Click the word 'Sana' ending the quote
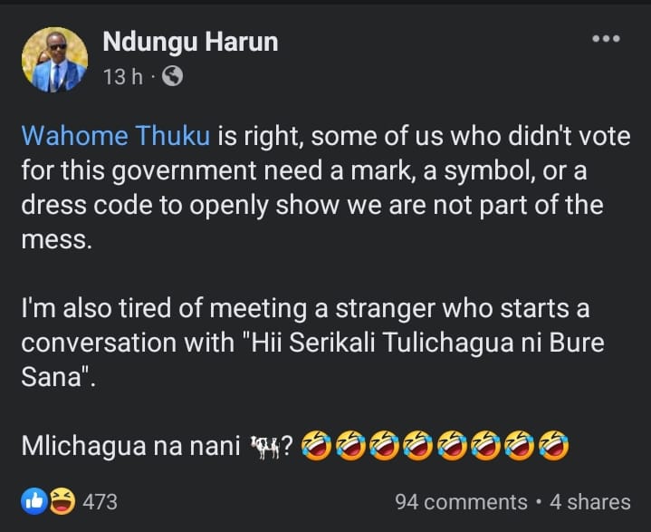 (x=53, y=378)
